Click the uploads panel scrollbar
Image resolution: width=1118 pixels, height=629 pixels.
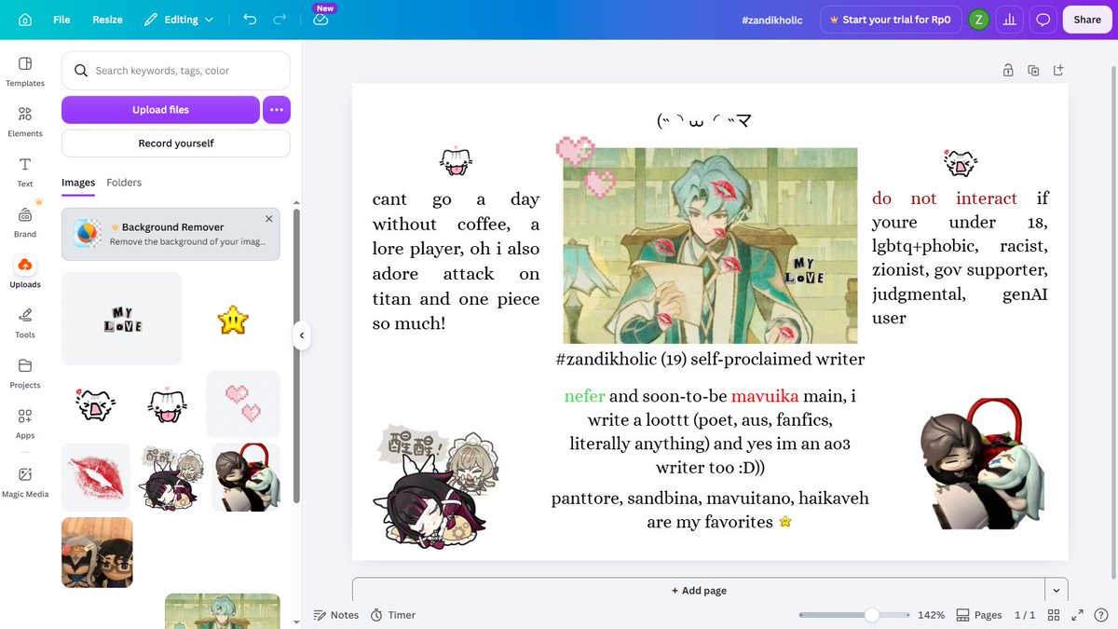tap(296, 354)
